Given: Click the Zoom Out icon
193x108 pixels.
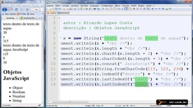Looking at the screenshot, I should (x=106, y=9).
